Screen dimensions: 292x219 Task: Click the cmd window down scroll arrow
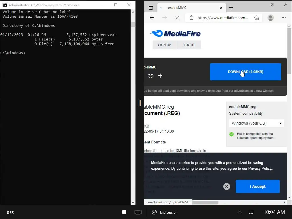point(133,203)
